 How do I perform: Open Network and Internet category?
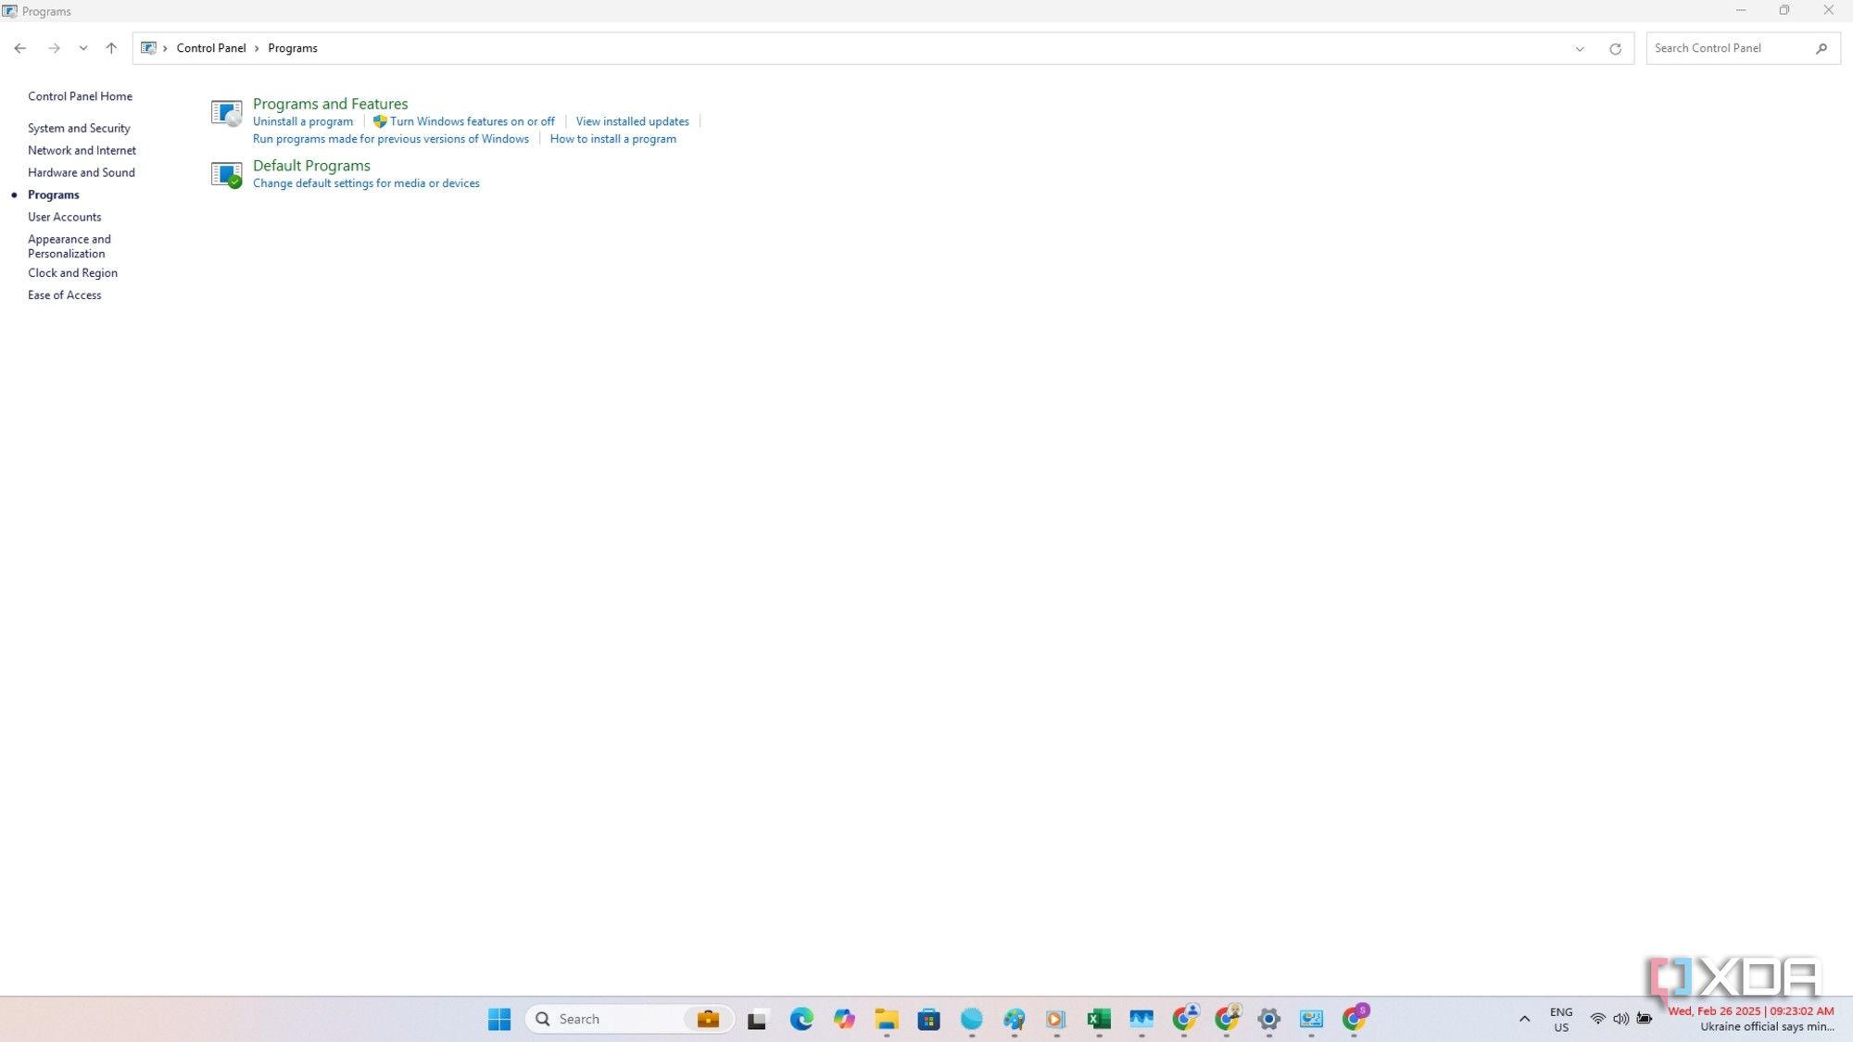pyautogui.click(x=82, y=150)
